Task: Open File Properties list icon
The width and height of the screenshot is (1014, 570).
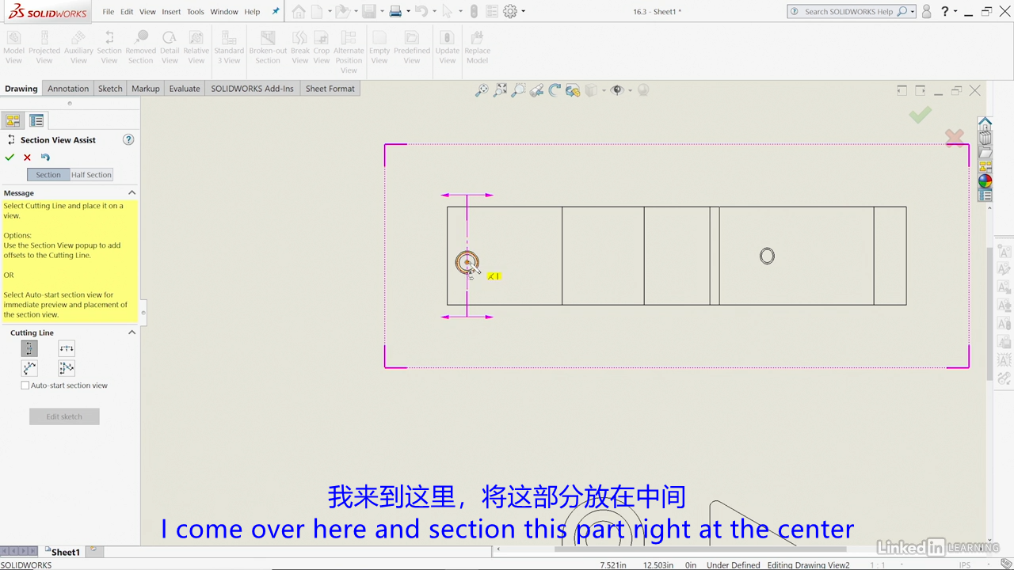Action: point(491,11)
